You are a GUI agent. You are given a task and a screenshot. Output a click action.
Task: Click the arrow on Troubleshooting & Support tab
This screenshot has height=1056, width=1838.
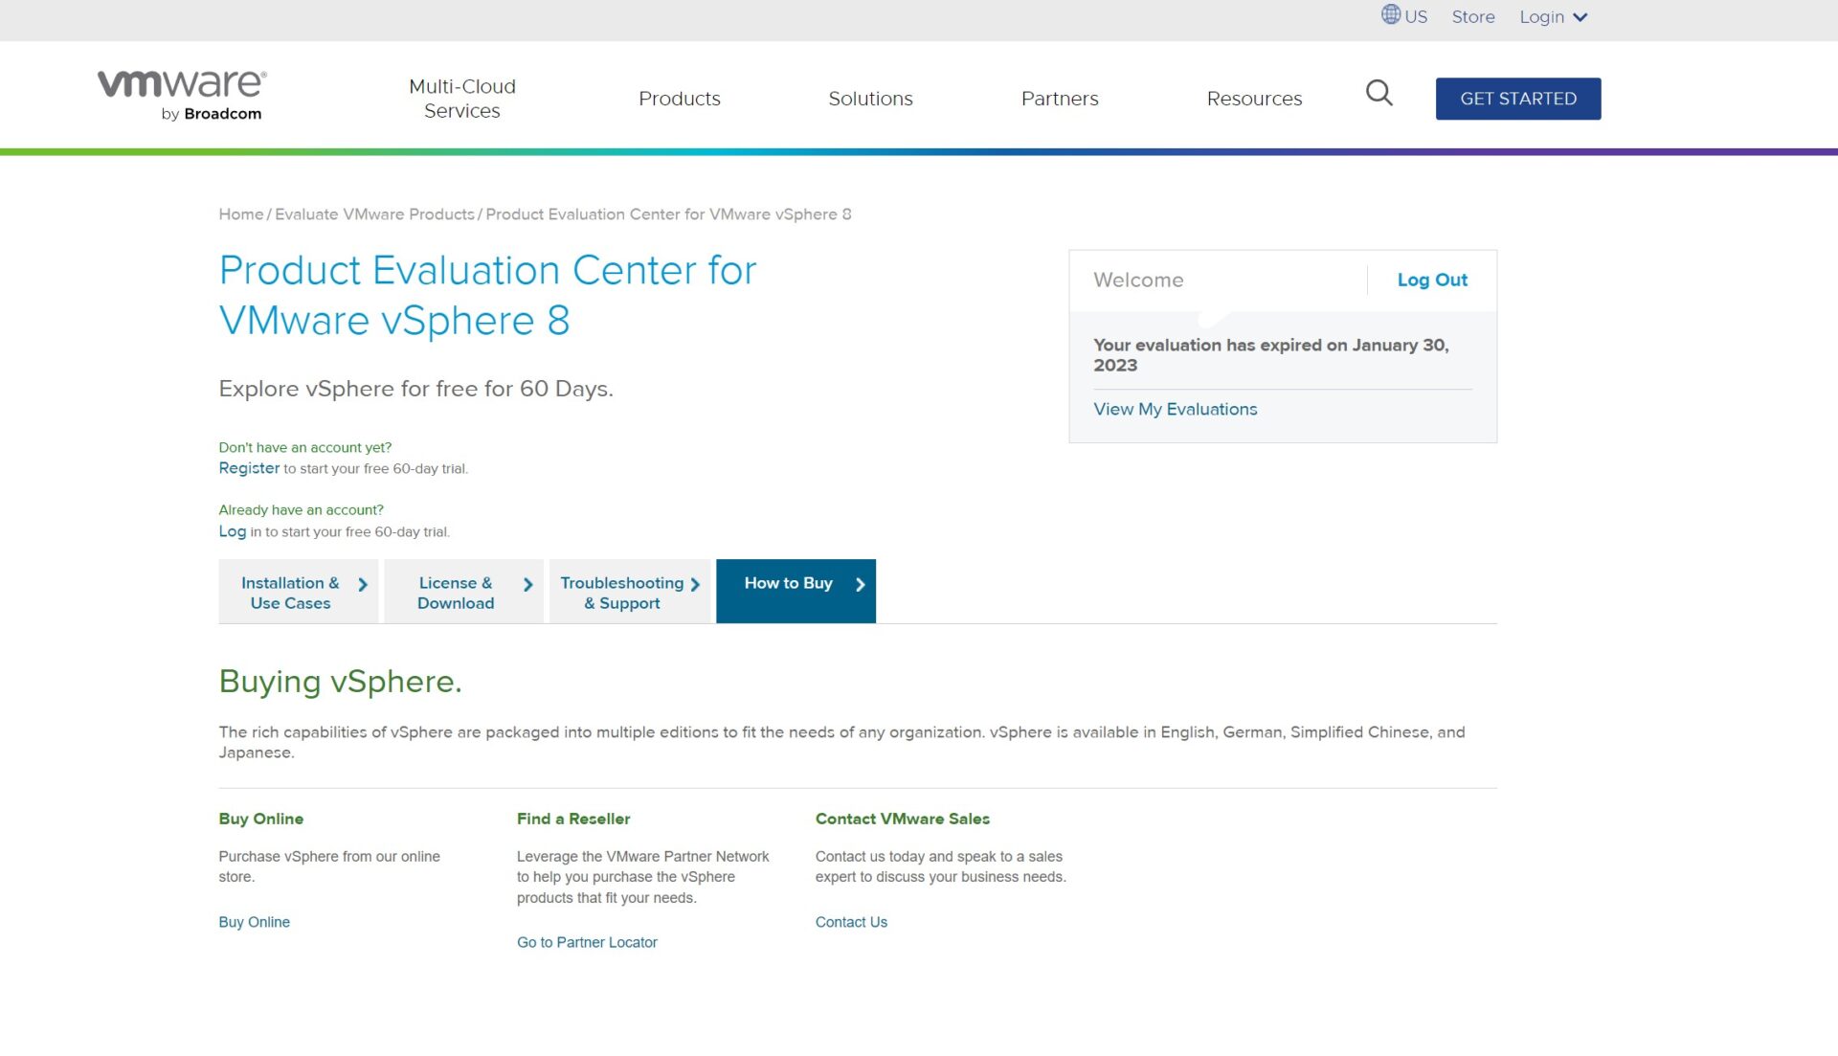point(695,582)
